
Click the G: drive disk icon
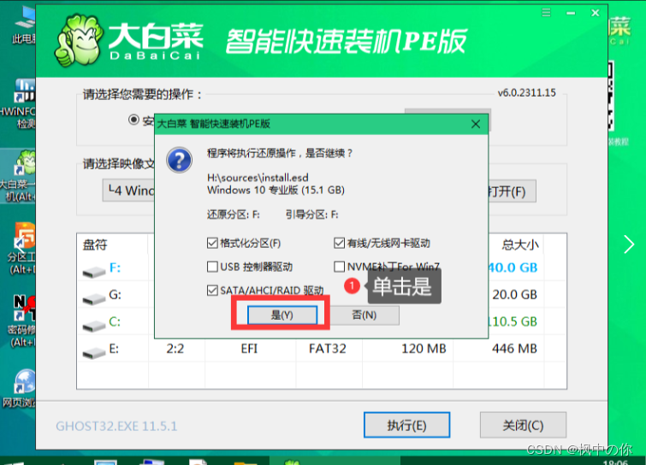click(94, 299)
